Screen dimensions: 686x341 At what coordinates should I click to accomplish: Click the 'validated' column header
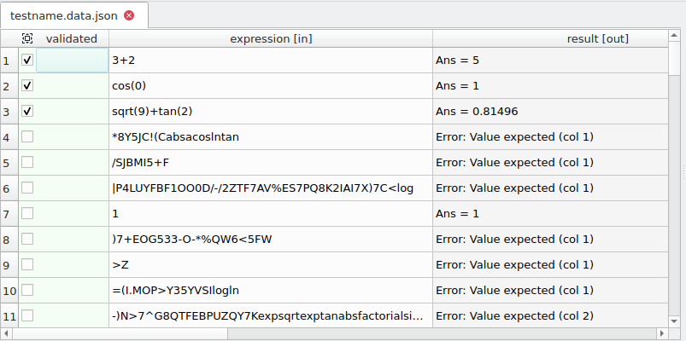(x=72, y=38)
